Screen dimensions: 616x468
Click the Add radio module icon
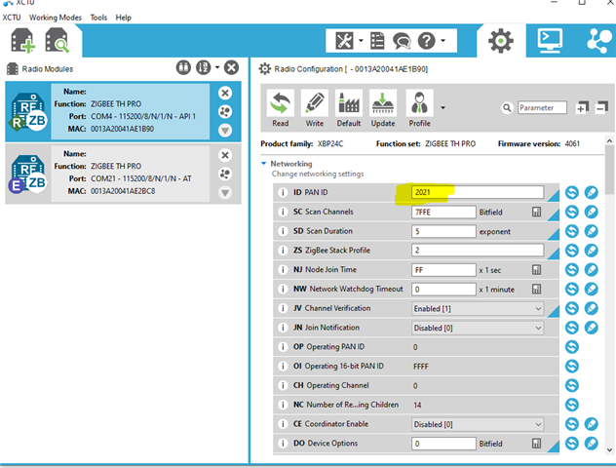(x=22, y=41)
